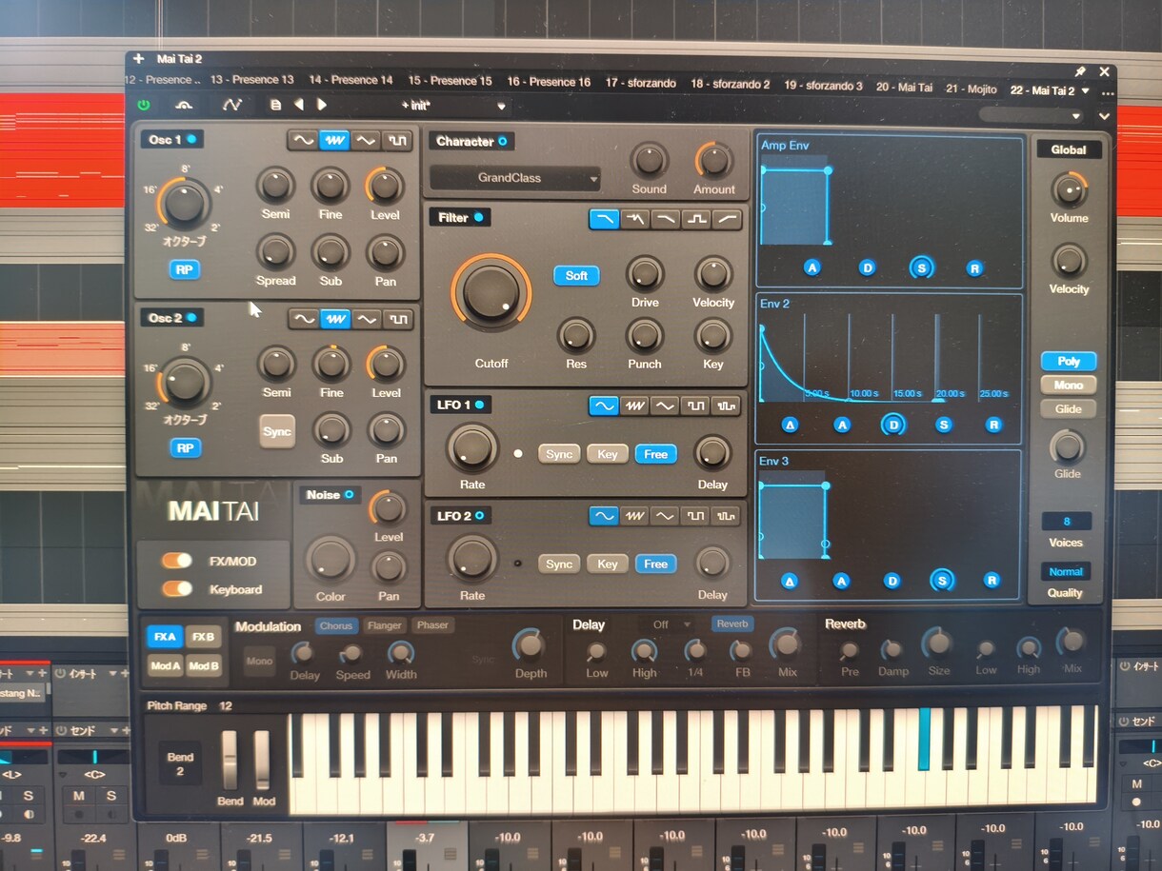This screenshot has height=871, width=1162.
Task: Click Amp Env Sustain S handle
Action: coord(921,267)
